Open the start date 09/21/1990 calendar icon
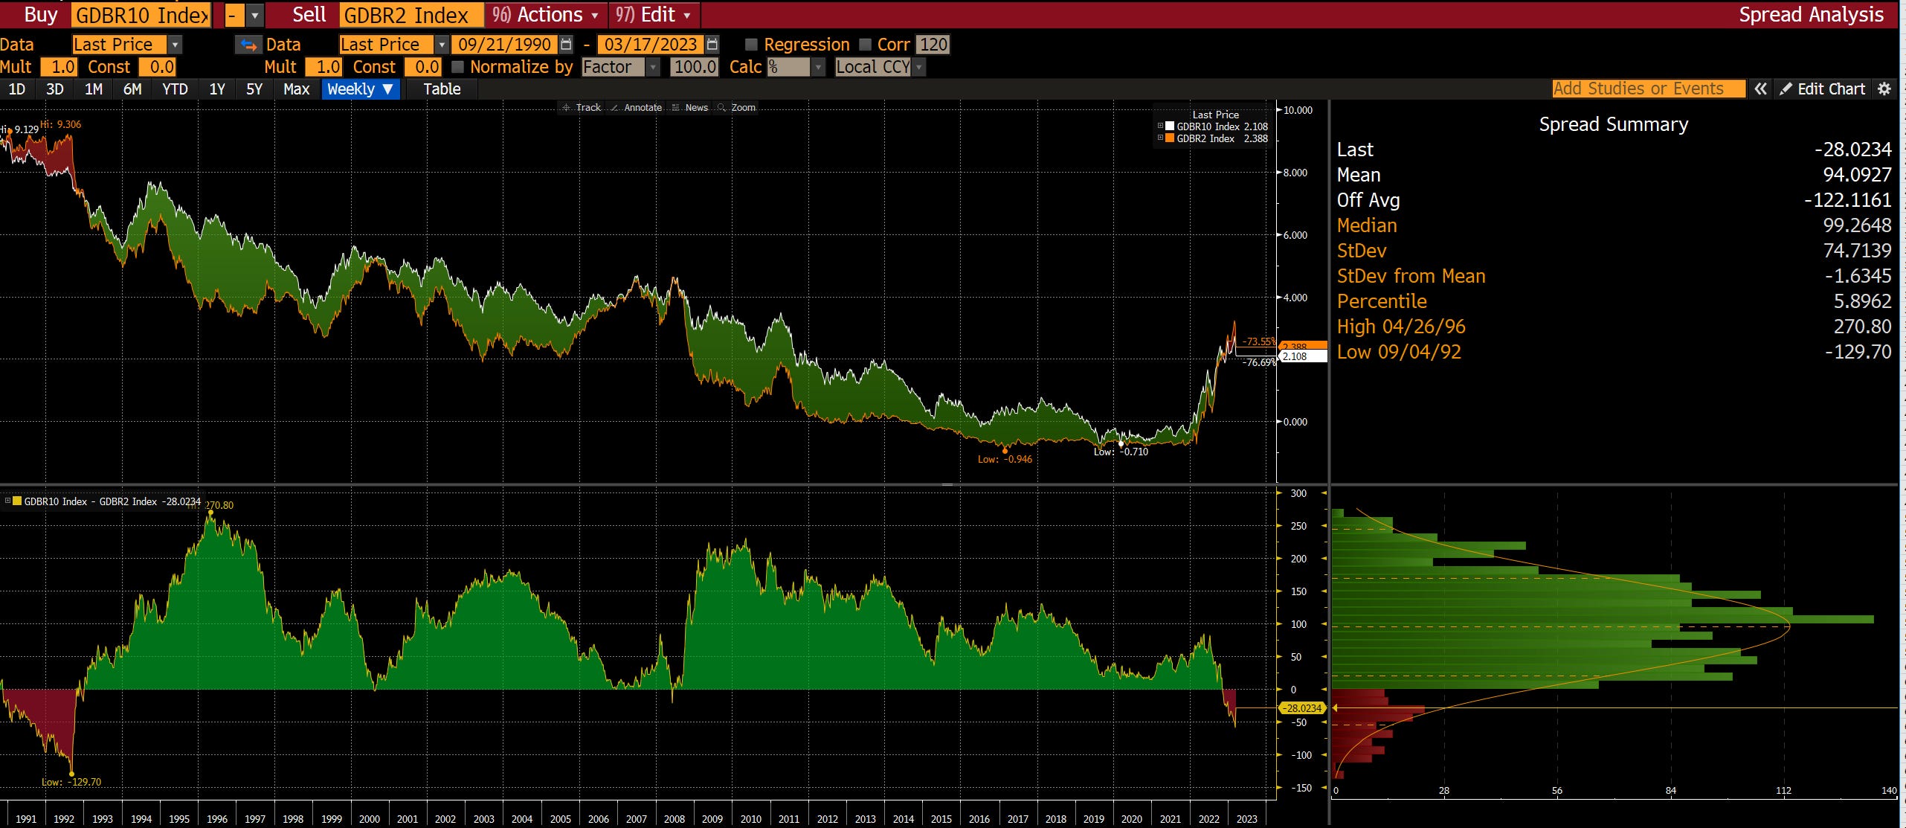 pos(566,45)
